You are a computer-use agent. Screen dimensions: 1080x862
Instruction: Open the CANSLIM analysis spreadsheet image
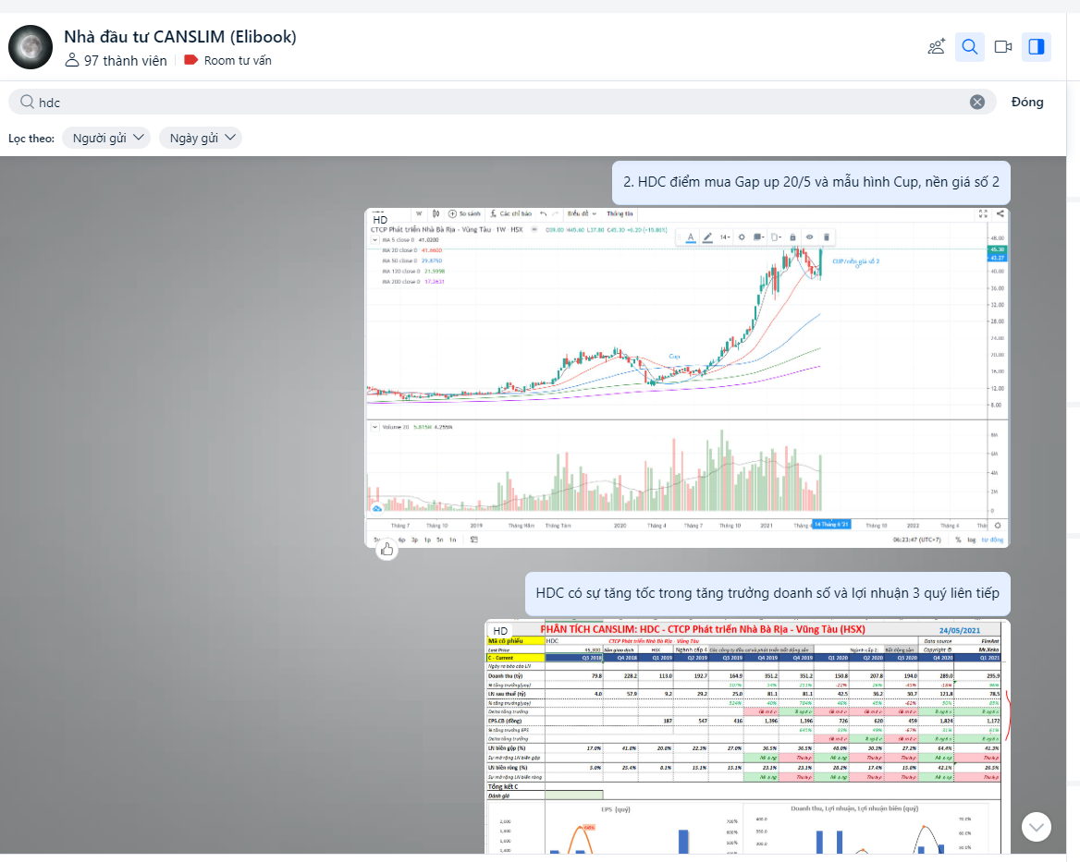747,735
